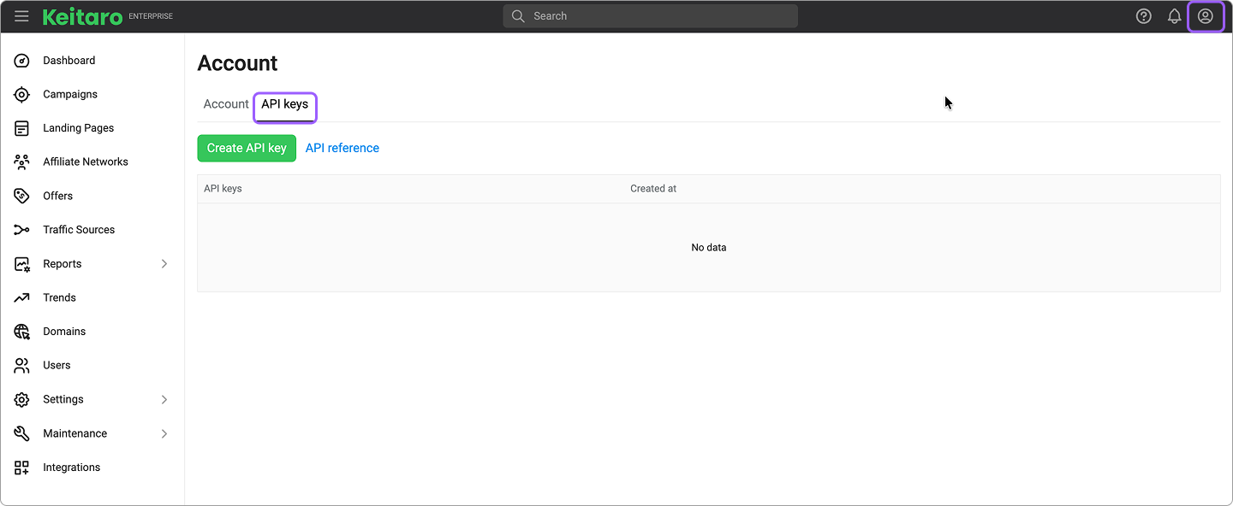
Task: Click the hamburger menu icon
Action: point(21,16)
